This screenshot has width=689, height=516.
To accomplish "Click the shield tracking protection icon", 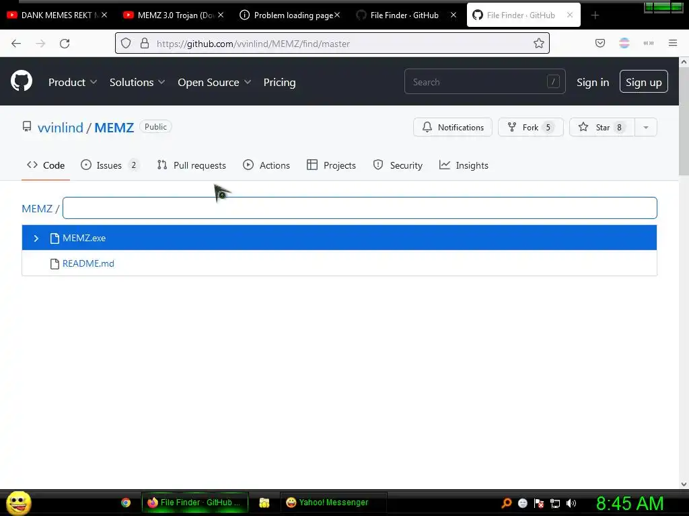I will pyautogui.click(x=126, y=43).
